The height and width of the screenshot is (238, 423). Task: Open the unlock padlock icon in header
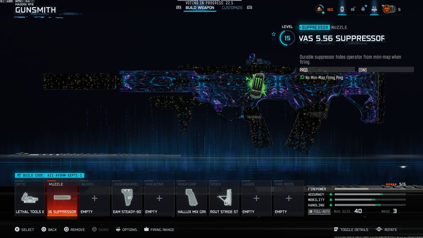tap(352, 9)
